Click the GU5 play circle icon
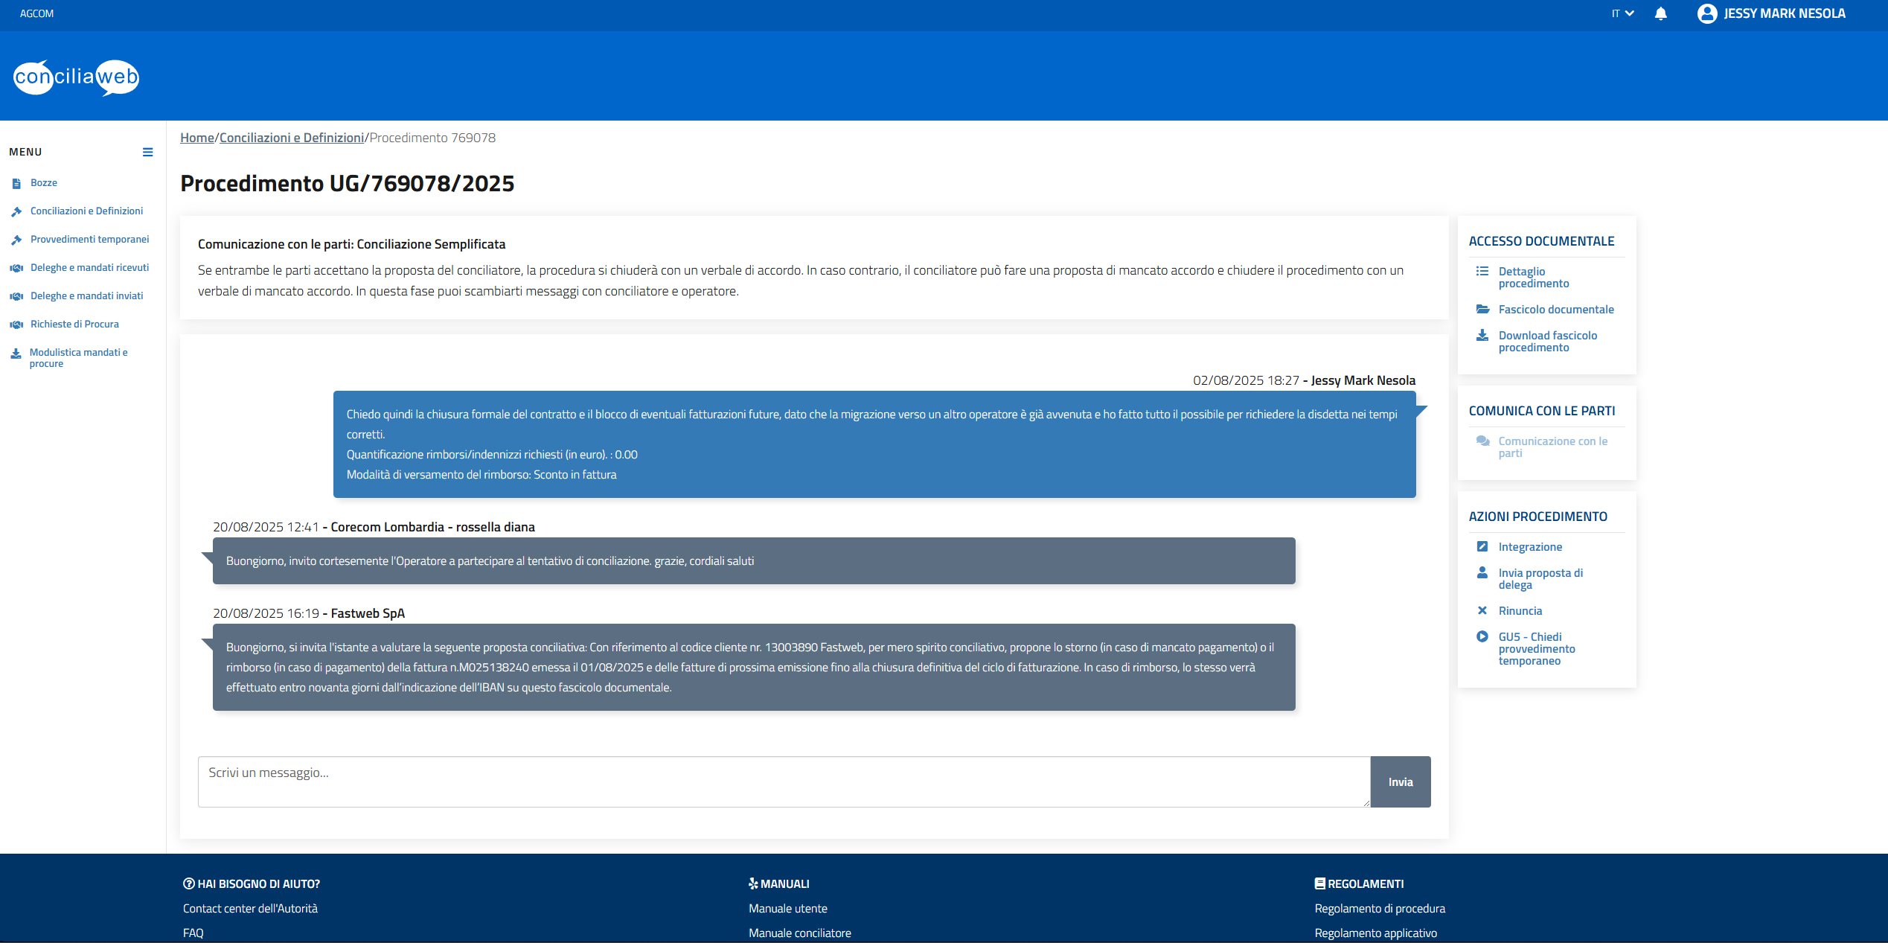Viewport: 1888px width, 943px height. tap(1482, 636)
